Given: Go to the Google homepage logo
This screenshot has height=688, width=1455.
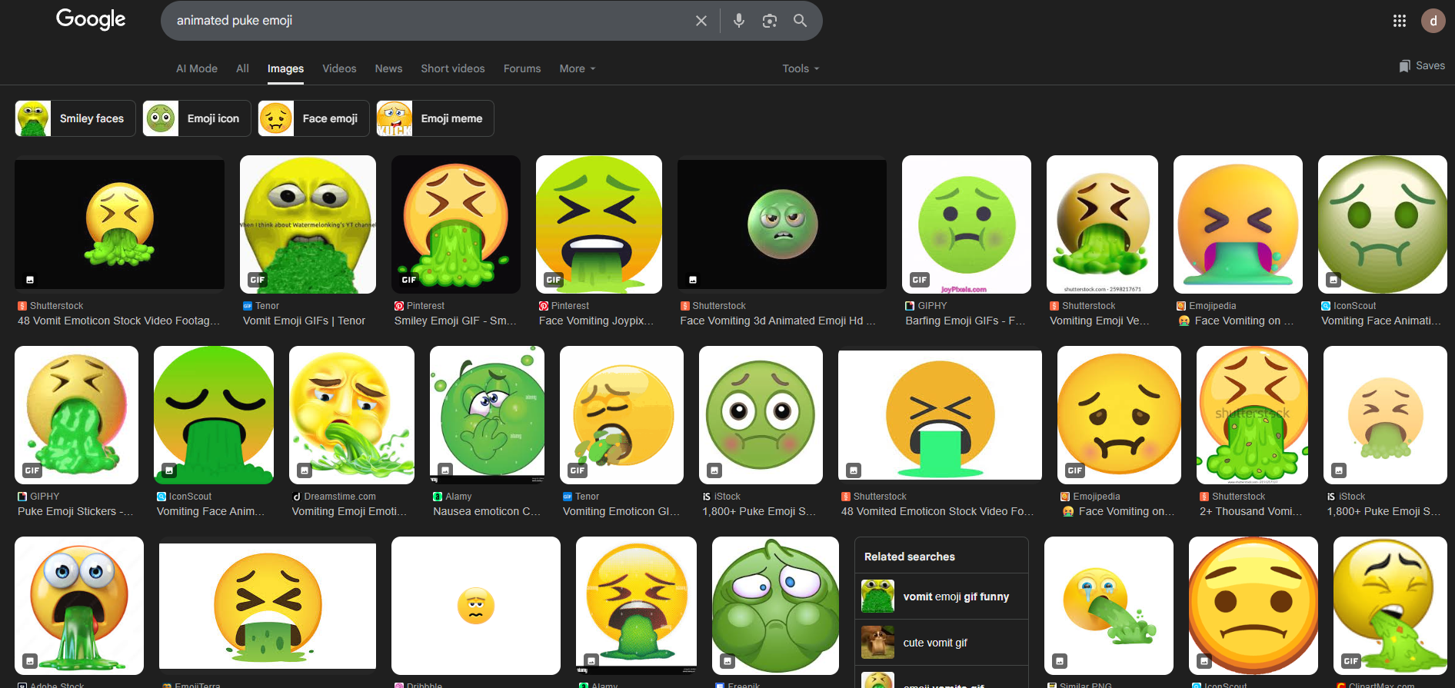Looking at the screenshot, I should (91, 19).
